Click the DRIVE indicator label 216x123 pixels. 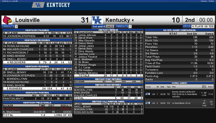tap(187, 26)
